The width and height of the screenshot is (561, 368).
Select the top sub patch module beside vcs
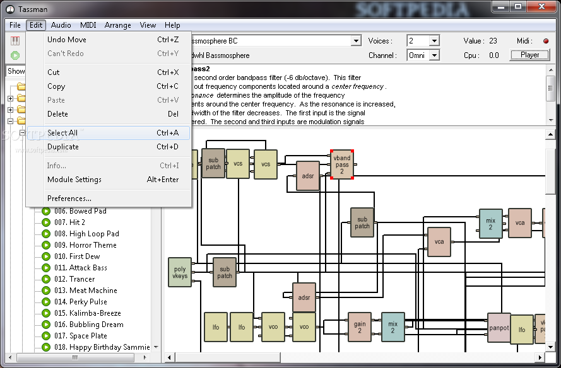[213, 164]
